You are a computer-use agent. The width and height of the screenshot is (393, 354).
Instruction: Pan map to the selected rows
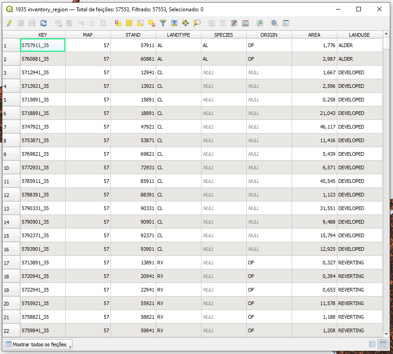186,23
